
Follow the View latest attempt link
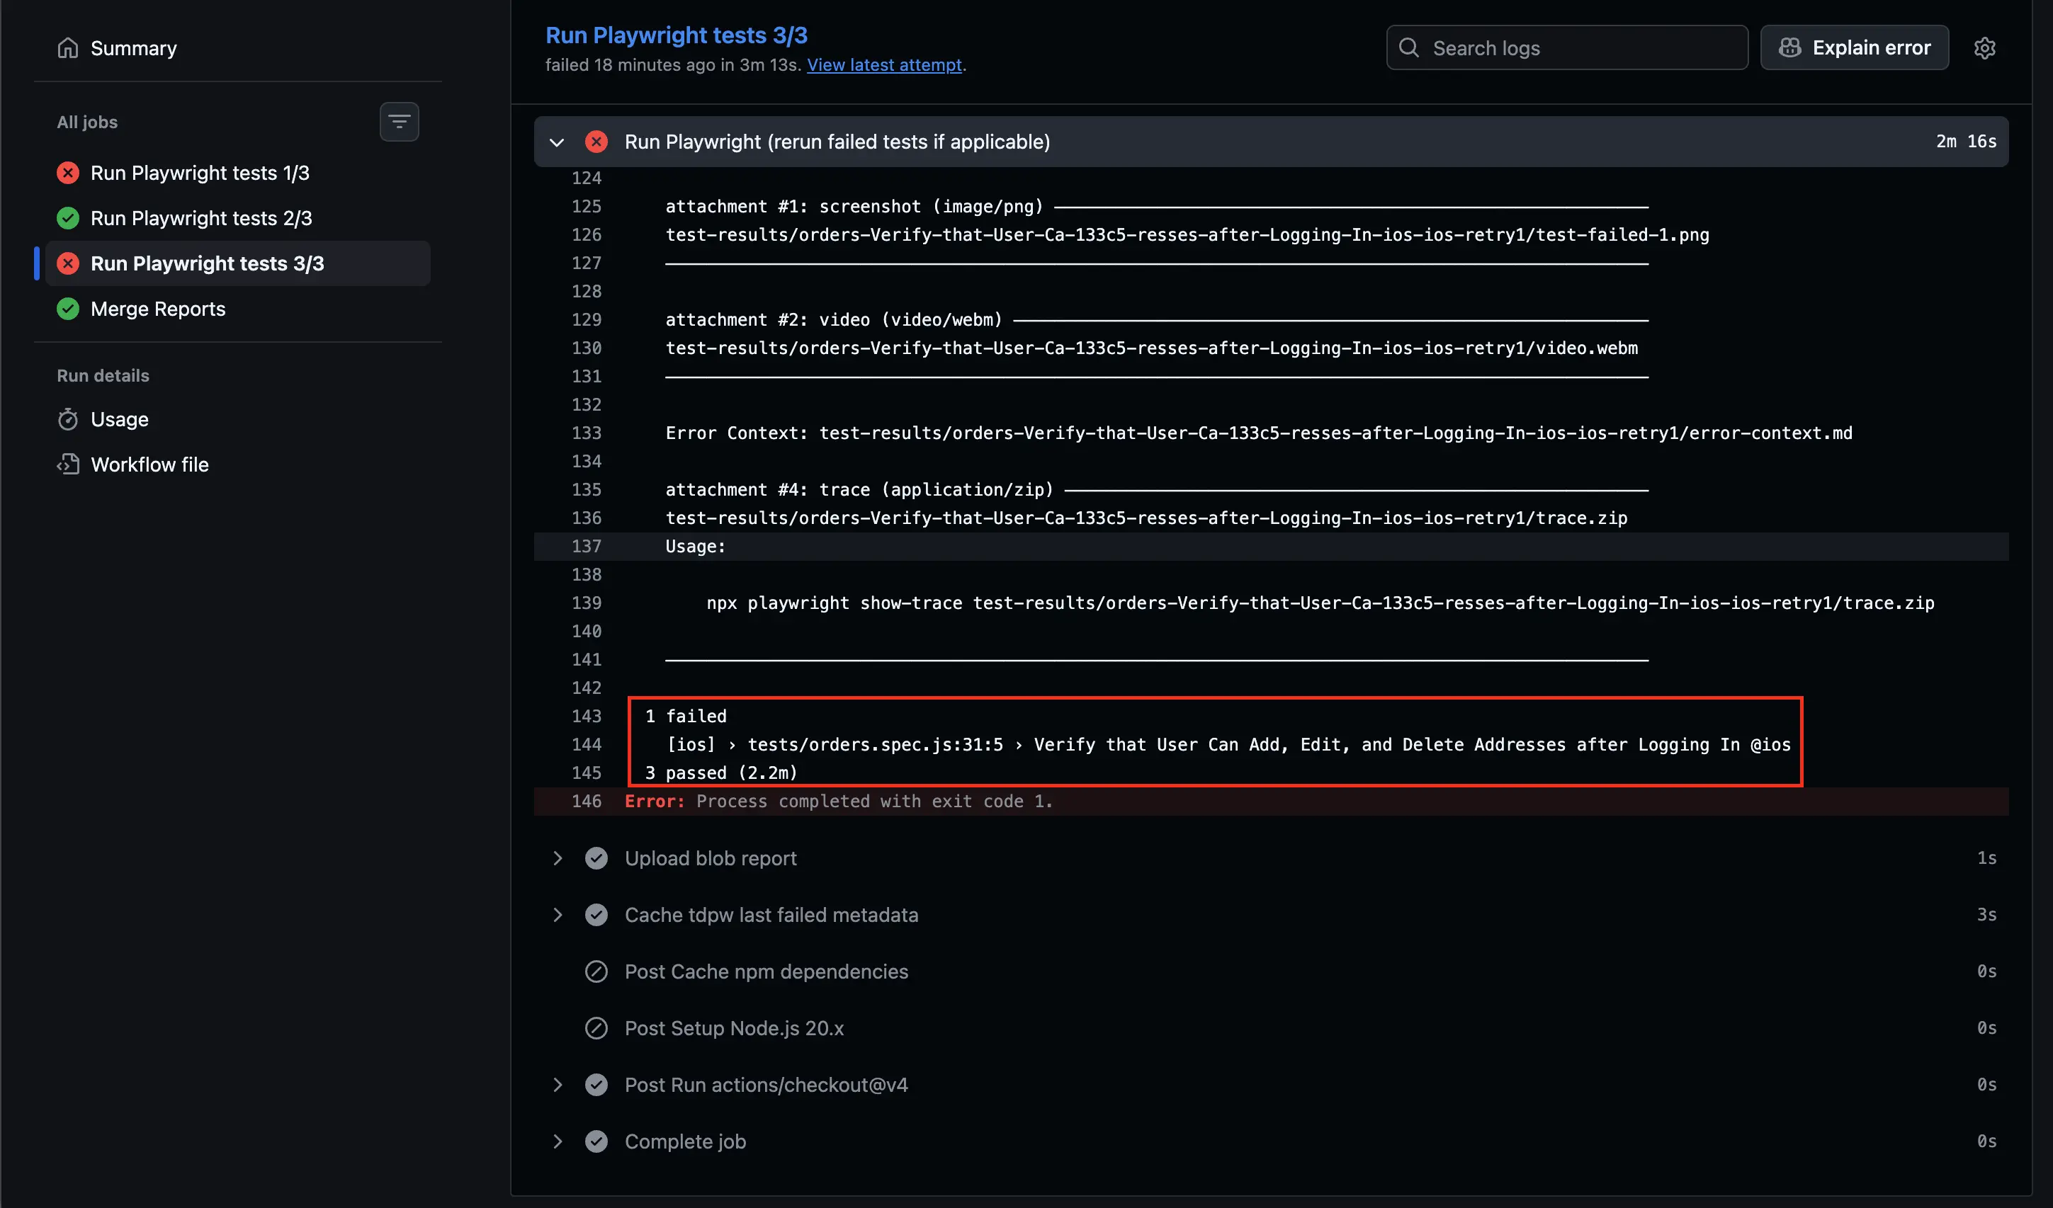(884, 65)
